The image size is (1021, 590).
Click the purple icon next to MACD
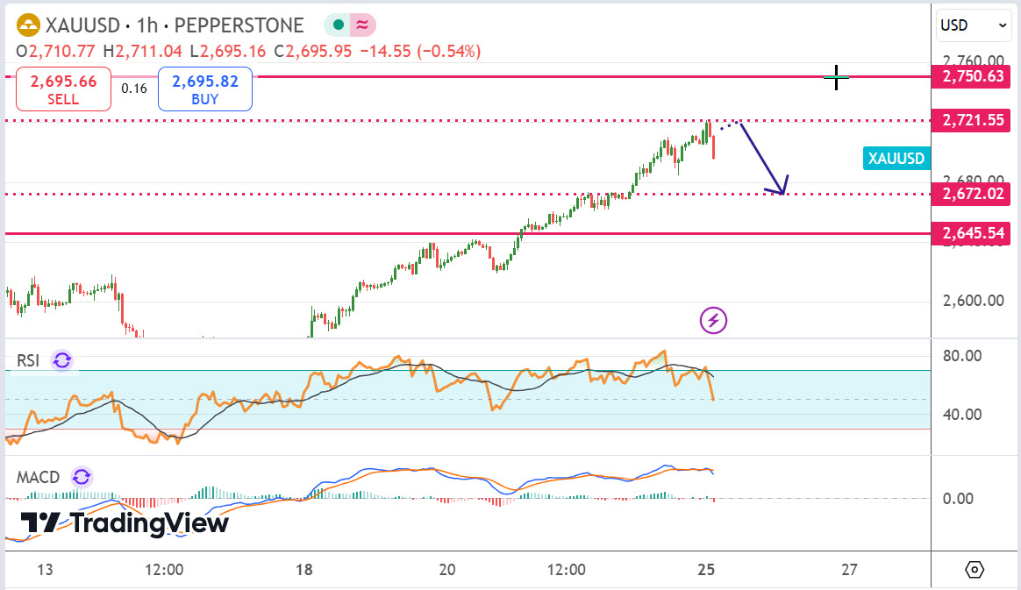[x=82, y=477]
